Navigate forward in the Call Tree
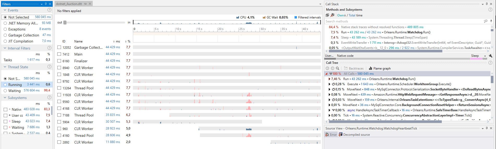 [x=332, y=68]
